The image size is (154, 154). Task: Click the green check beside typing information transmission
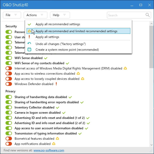pos(80,134)
